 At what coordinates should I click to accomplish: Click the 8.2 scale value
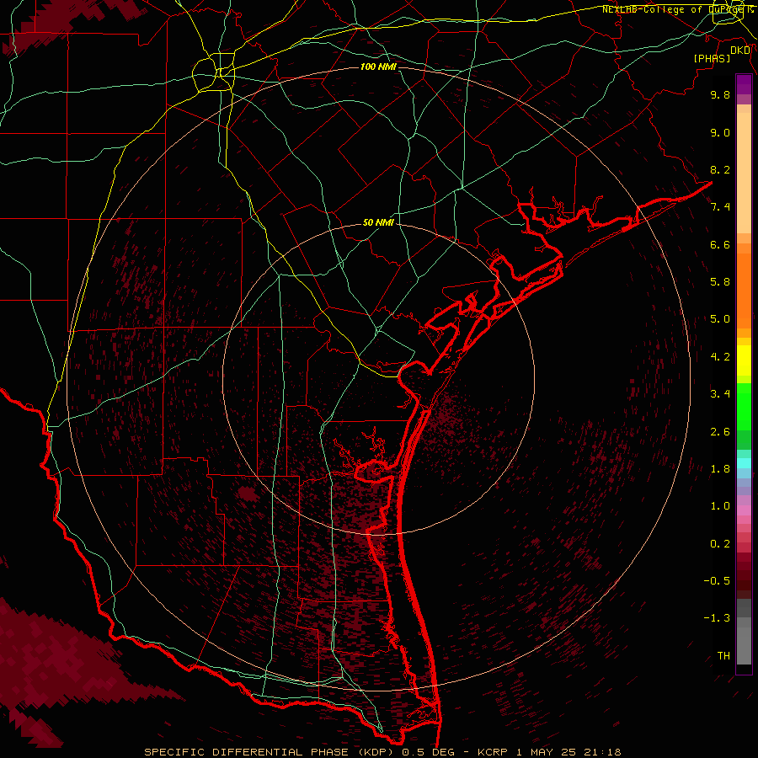pyautogui.click(x=720, y=169)
